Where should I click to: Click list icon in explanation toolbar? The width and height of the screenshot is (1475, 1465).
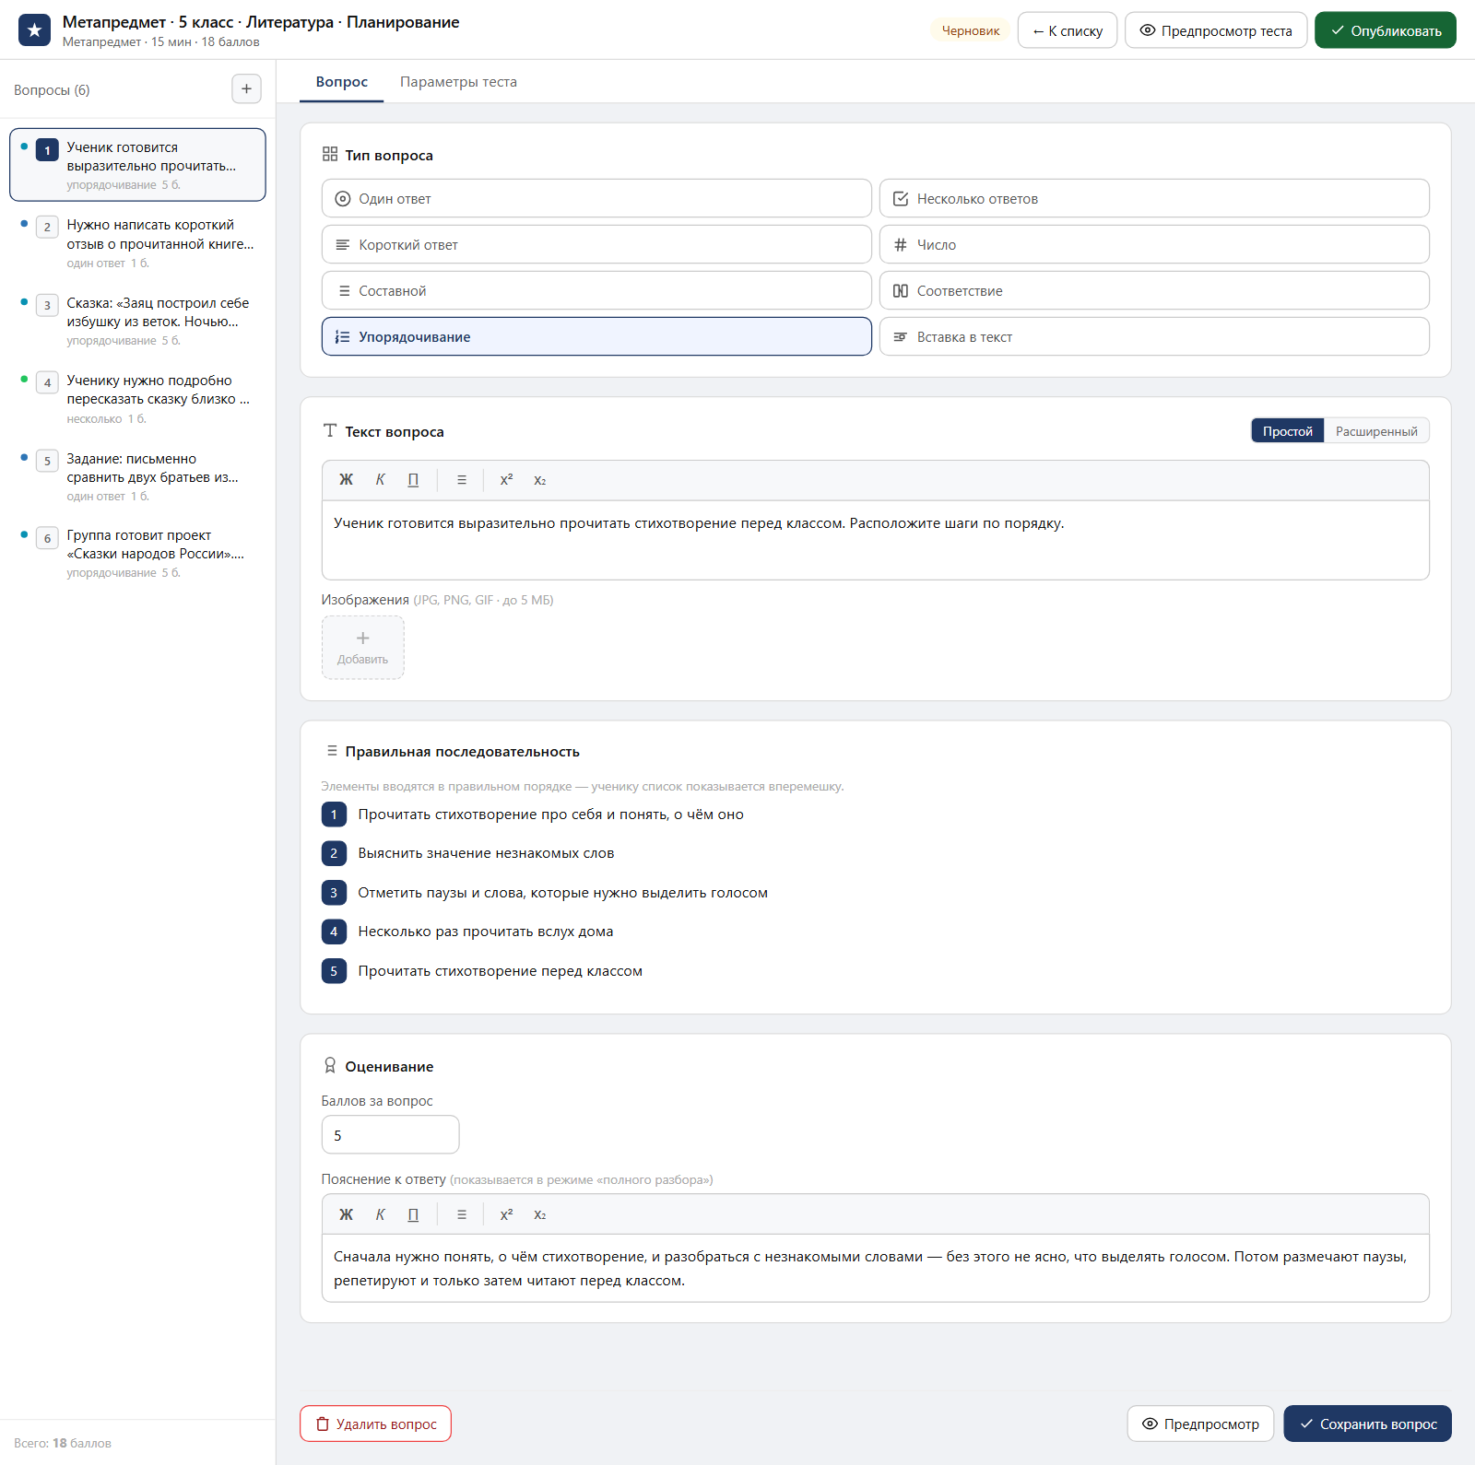point(462,1214)
